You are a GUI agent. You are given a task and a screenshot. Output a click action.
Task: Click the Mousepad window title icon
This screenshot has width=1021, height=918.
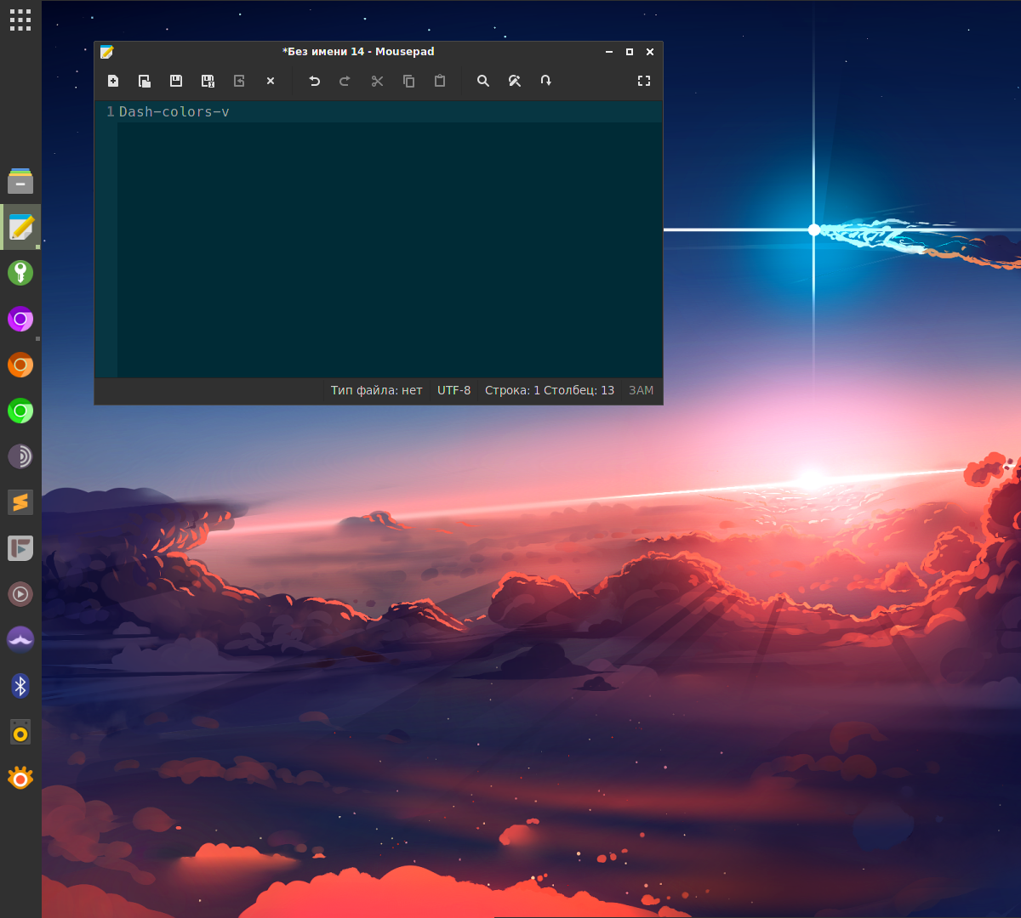pyautogui.click(x=106, y=52)
